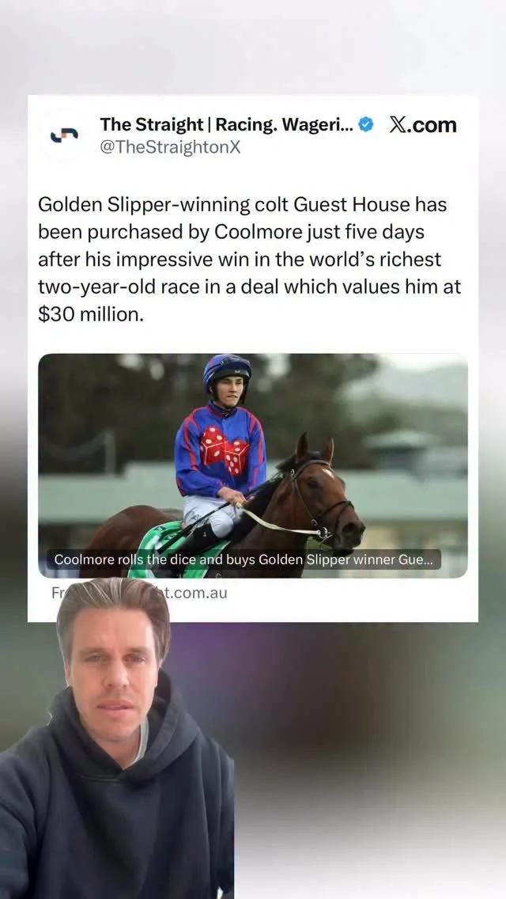Open the jockey and horse link preview image

click(253, 465)
